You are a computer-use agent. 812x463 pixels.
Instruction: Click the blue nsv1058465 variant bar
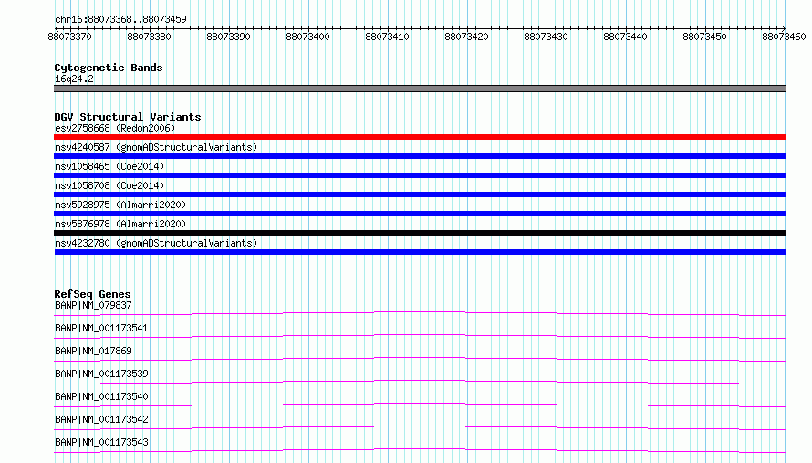coord(420,175)
